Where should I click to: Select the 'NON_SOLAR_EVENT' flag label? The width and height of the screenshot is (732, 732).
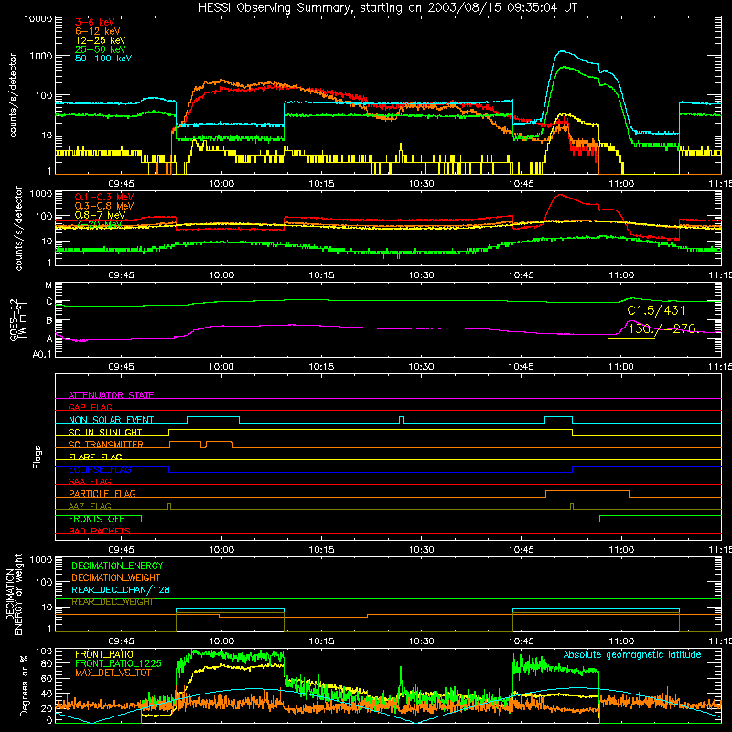(111, 420)
